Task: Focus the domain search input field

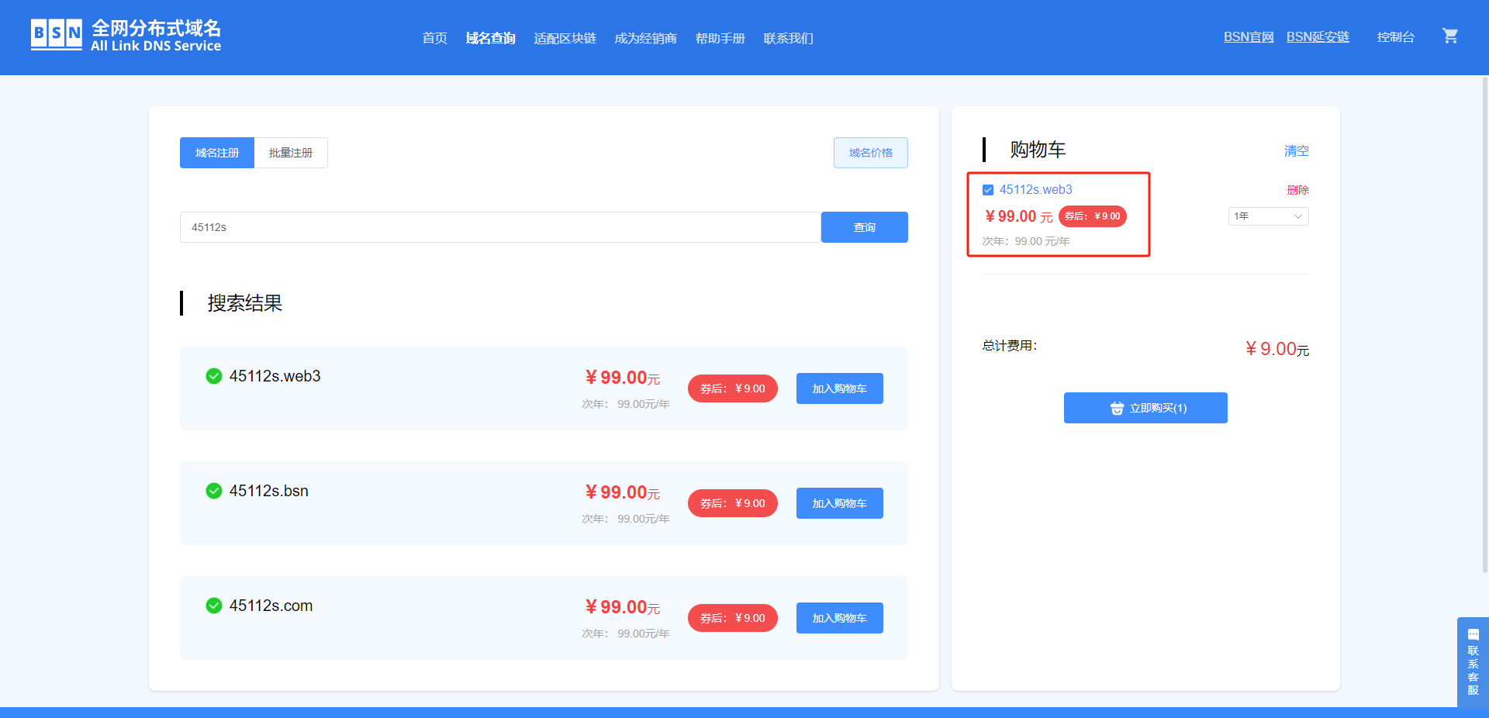Action: [500, 227]
